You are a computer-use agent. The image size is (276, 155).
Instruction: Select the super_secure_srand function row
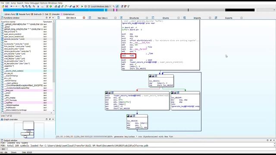tap(26, 34)
